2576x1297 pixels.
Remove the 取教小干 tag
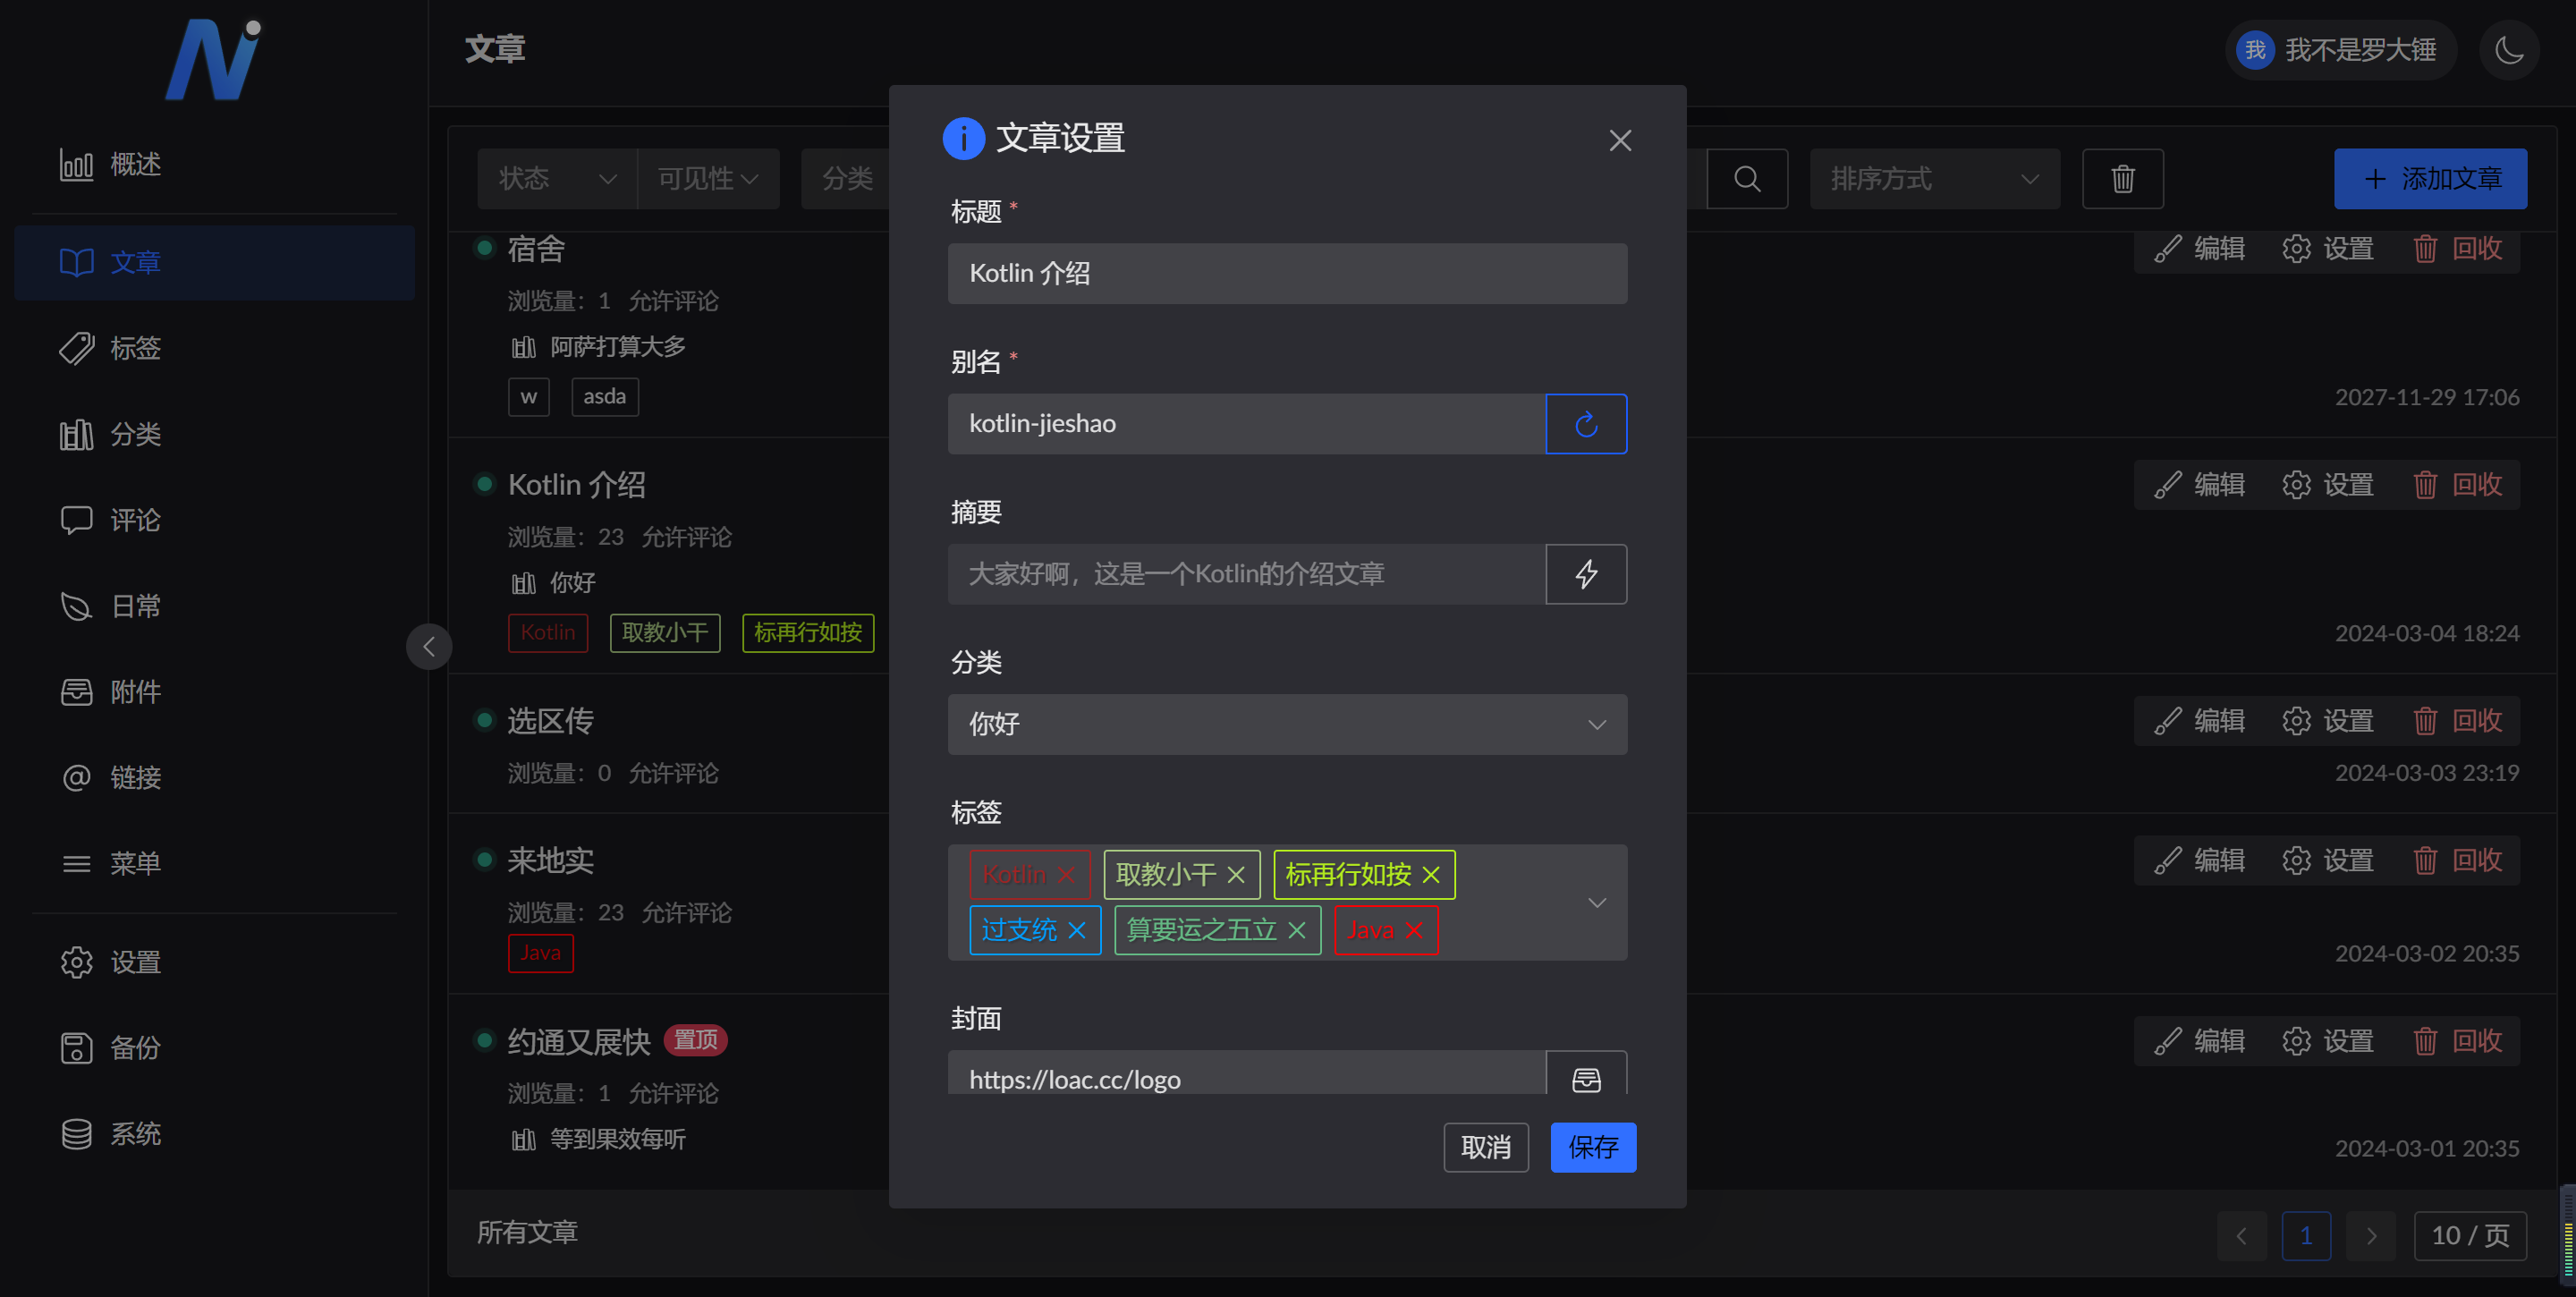[x=1236, y=875]
